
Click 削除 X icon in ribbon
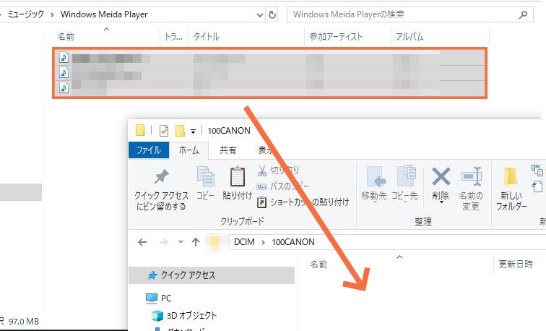(441, 176)
